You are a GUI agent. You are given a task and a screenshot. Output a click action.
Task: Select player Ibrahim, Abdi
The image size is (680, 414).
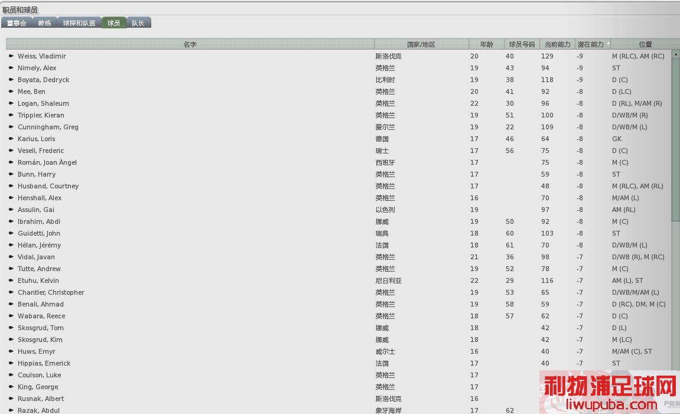pyautogui.click(x=38, y=221)
